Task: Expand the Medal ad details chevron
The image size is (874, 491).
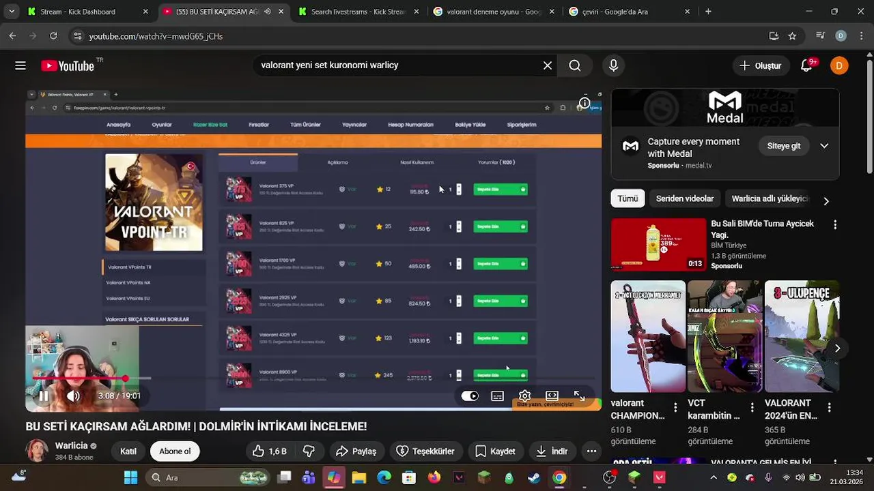Action: [x=824, y=146]
